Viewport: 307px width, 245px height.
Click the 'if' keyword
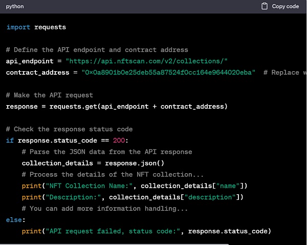tap(10, 140)
